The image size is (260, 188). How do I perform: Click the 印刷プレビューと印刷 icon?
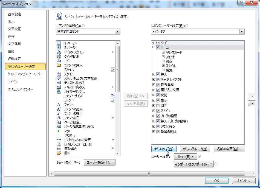[59, 144]
